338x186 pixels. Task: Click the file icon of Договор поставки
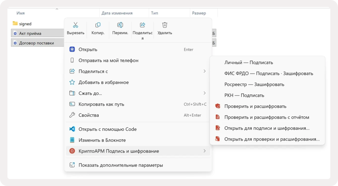pos(15,43)
